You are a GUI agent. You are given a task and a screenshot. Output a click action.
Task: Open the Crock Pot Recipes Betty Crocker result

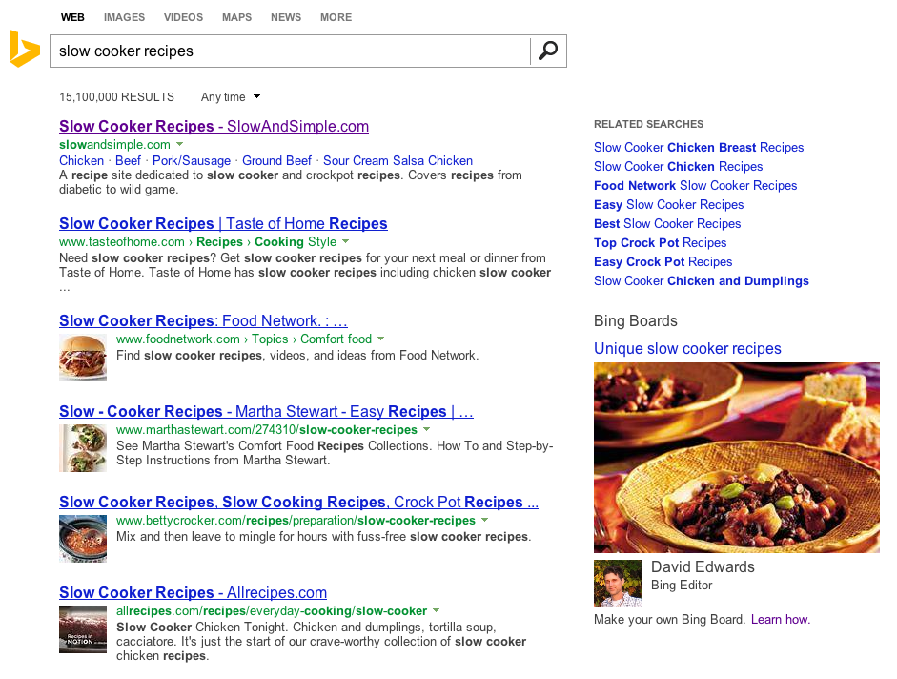pyautogui.click(x=298, y=502)
